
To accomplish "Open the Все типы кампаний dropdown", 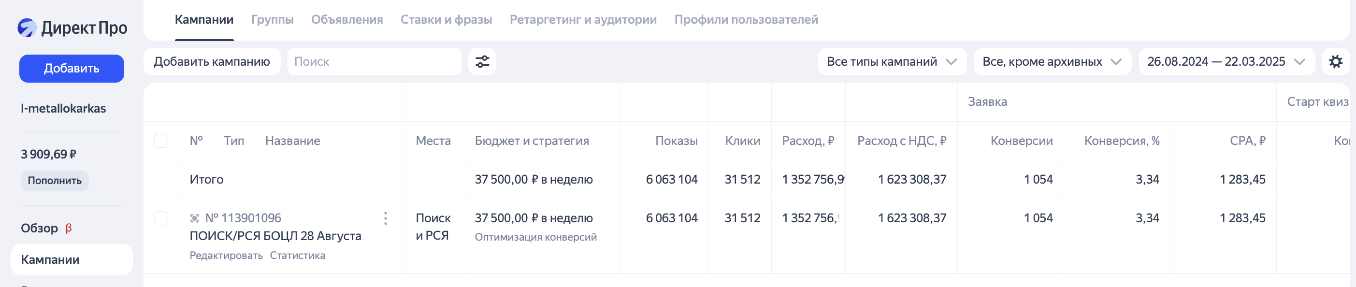I will 892,61.
